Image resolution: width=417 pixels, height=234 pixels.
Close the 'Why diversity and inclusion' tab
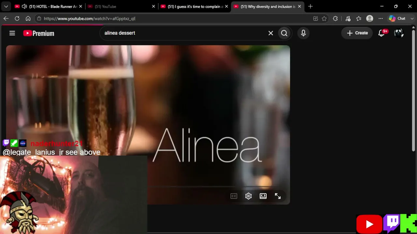point(299,6)
